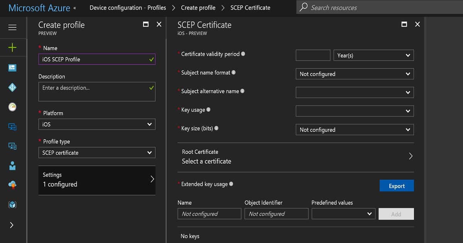Open the Dashboard icon in sidebar
This screenshot has width=463, height=243.
[12, 68]
